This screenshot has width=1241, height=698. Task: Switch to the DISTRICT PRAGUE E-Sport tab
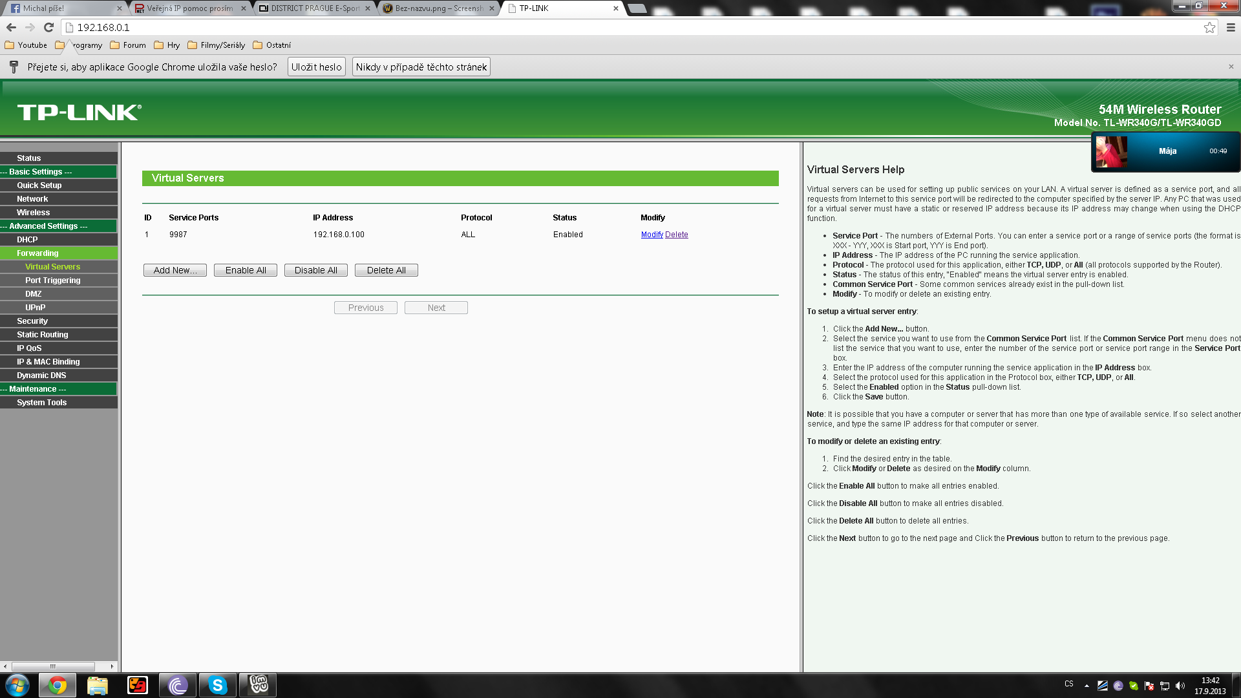click(x=314, y=8)
